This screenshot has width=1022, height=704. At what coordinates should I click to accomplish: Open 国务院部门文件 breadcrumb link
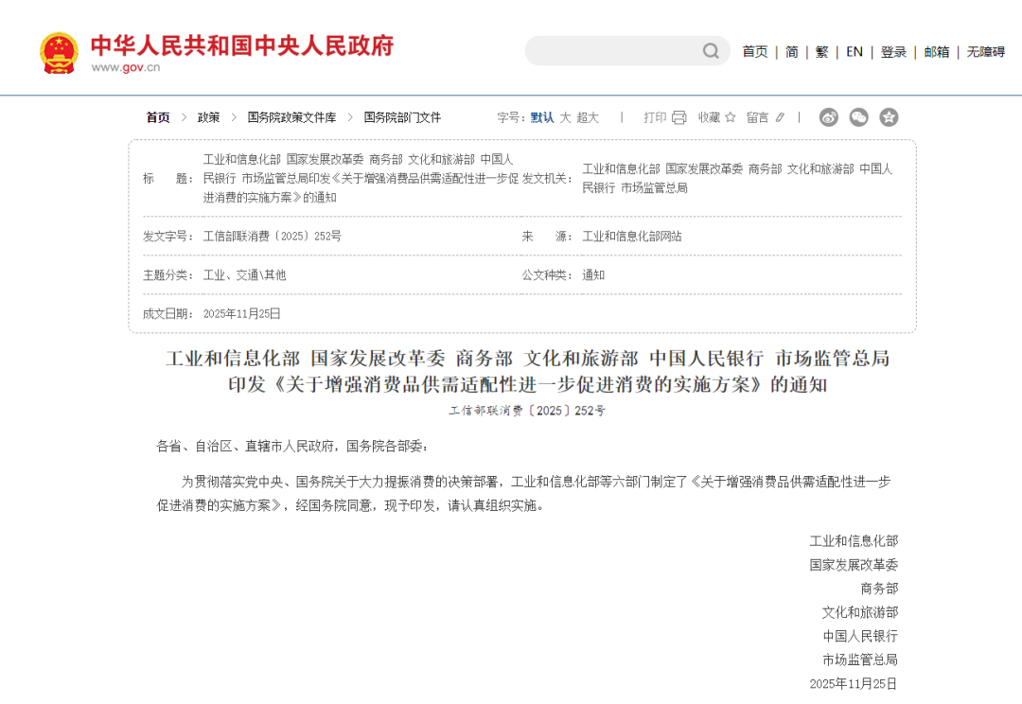[x=402, y=117]
